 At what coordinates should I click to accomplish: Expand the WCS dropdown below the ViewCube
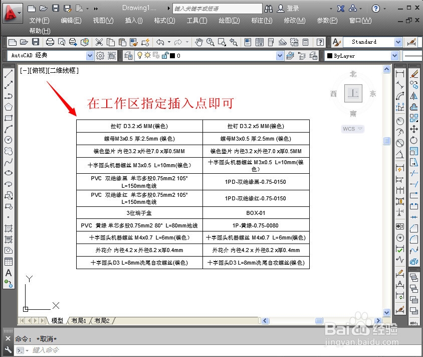point(359,129)
